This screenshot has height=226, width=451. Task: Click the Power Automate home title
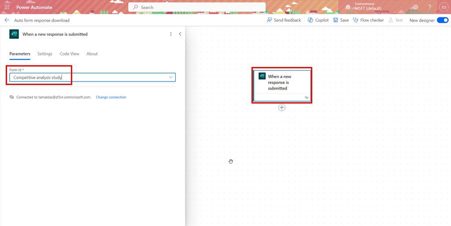34,7
